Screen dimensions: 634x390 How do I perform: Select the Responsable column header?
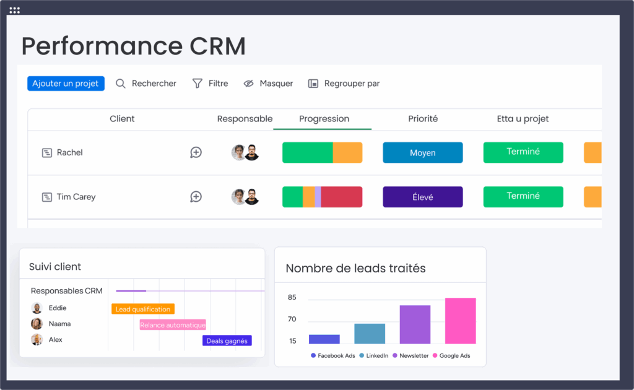pos(245,119)
